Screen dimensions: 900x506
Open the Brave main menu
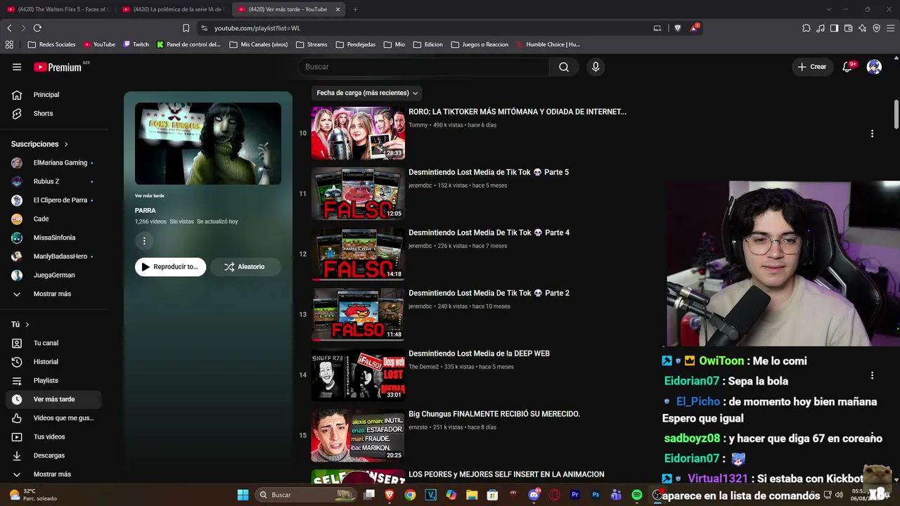click(890, 28)
